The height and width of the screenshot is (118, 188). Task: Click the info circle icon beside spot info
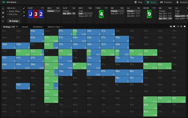click(x=24, y=12)
